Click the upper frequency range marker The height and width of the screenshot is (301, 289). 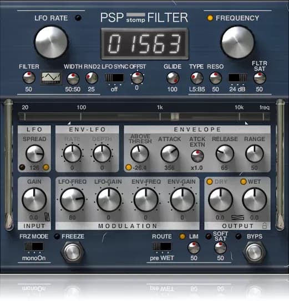click(x=246, y=123)
